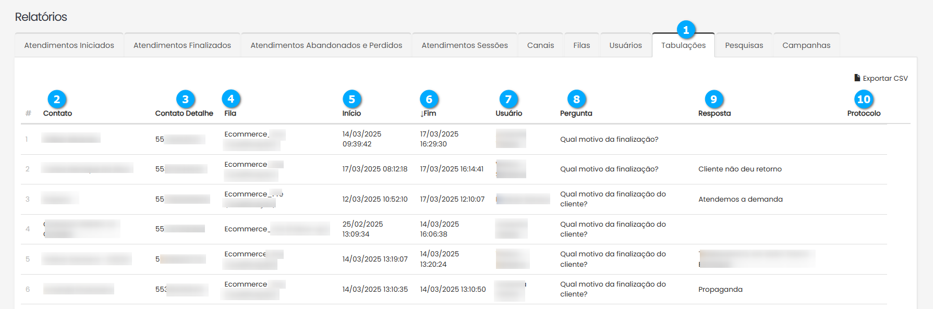Click blue badge 10 above Protocolo
This screenshot has height=309, width=933.
pos(863,99)
